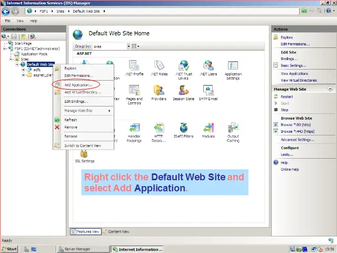Collapse the Manage Web Site section
This screenshot has width=337, height=253.
330,89
